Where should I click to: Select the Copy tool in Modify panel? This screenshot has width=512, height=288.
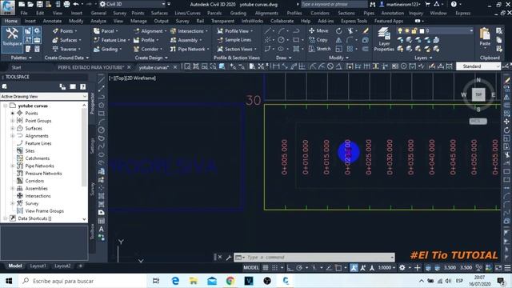click(x=318, y=40)
